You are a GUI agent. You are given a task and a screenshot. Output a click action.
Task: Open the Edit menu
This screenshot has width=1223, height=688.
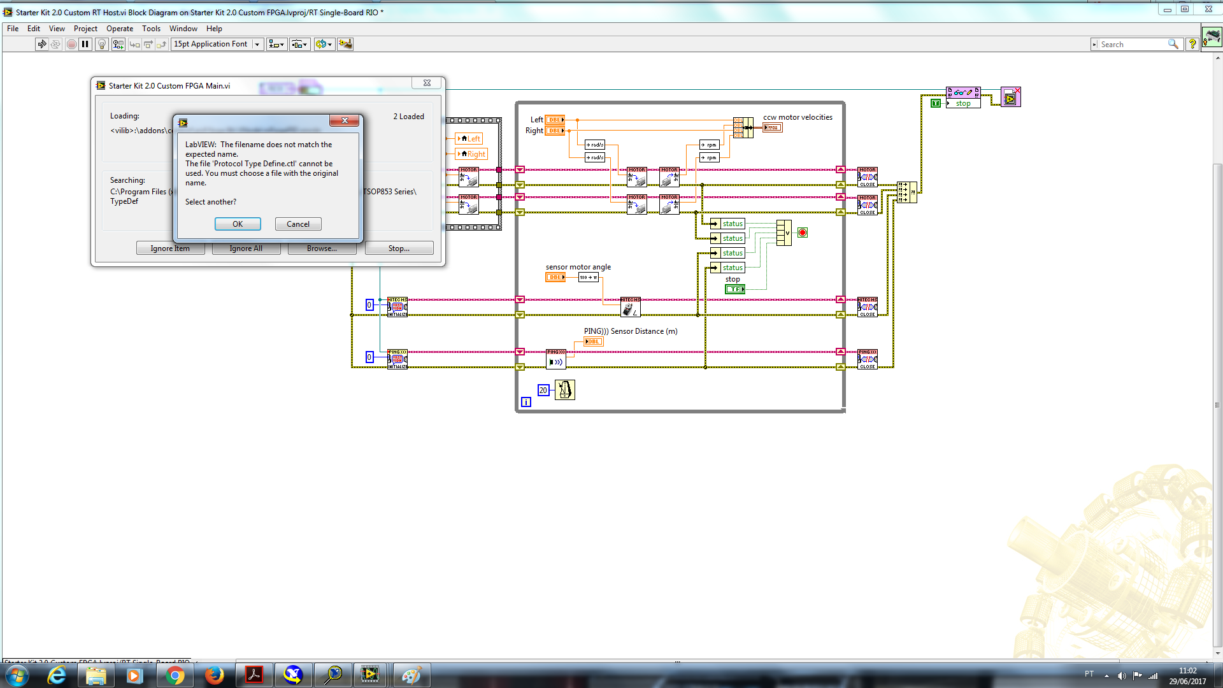34,29
